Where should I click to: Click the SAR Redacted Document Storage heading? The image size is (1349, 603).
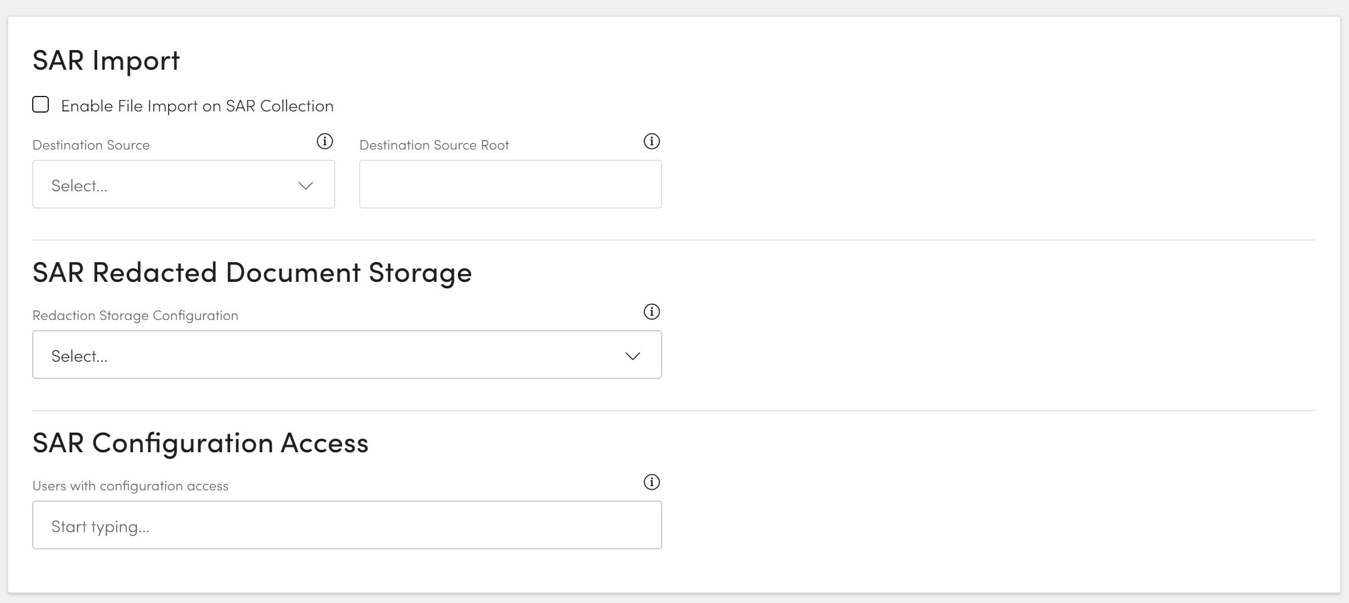(x=252, y=272)
